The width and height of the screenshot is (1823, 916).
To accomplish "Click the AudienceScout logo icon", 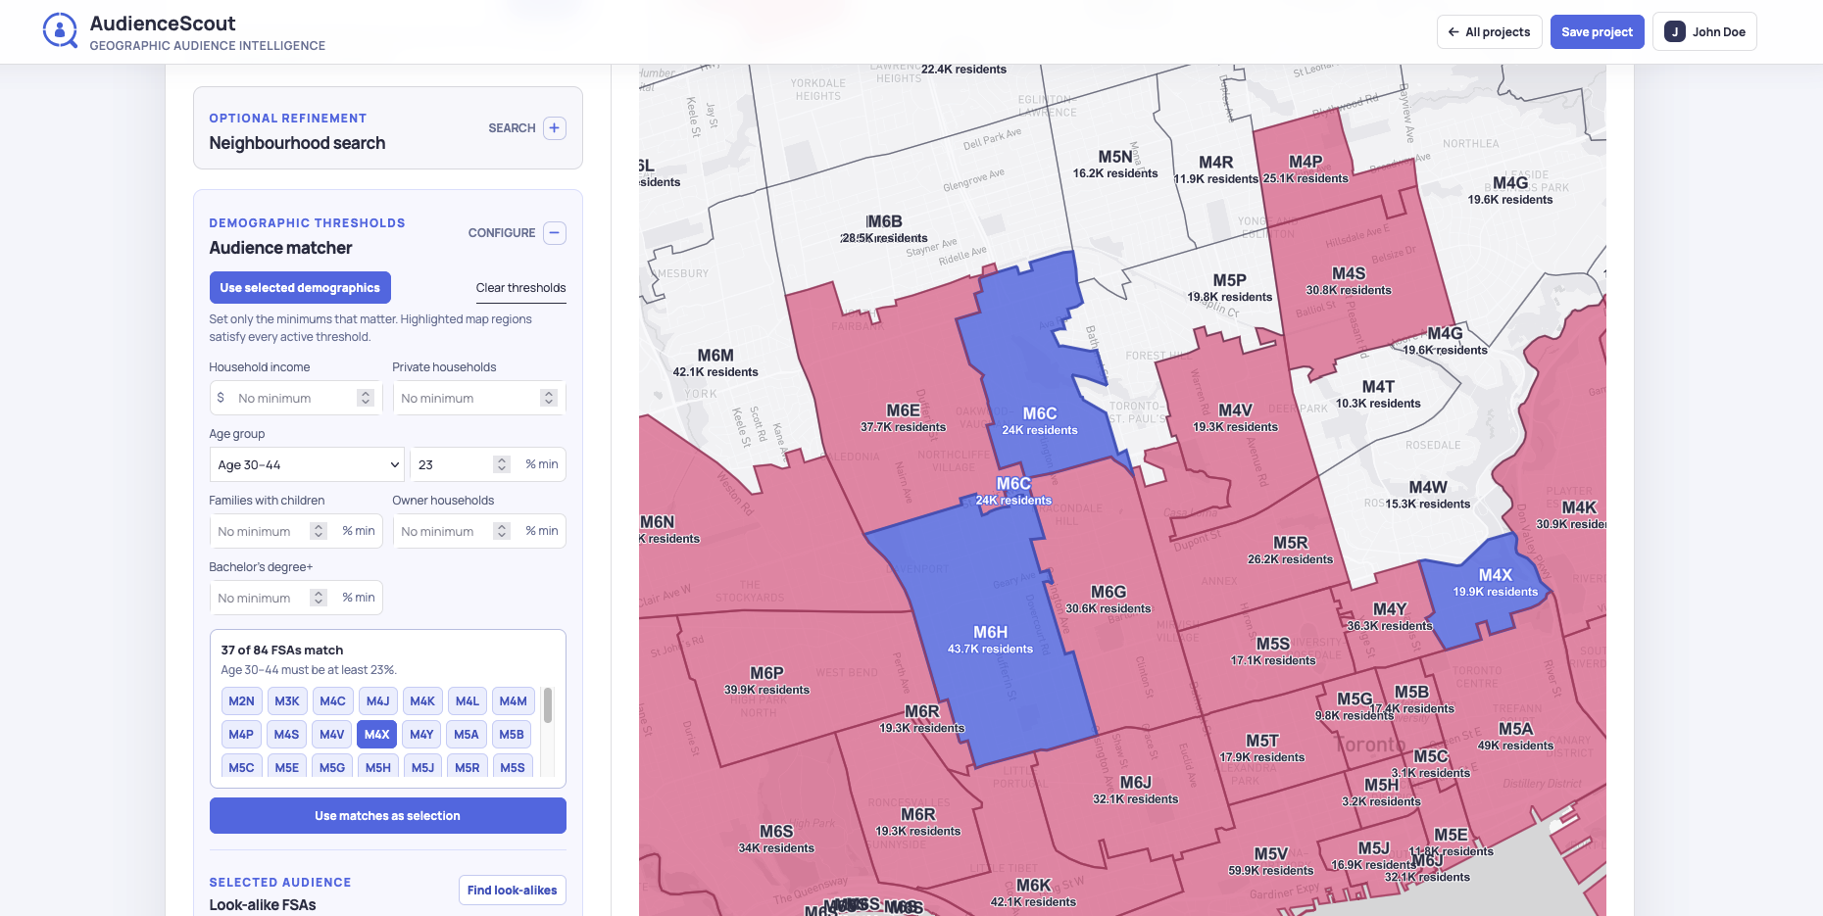I will tap(60, 31).
